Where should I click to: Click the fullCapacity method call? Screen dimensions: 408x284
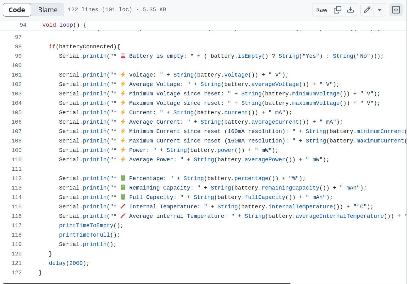click(x=265, y=197)
